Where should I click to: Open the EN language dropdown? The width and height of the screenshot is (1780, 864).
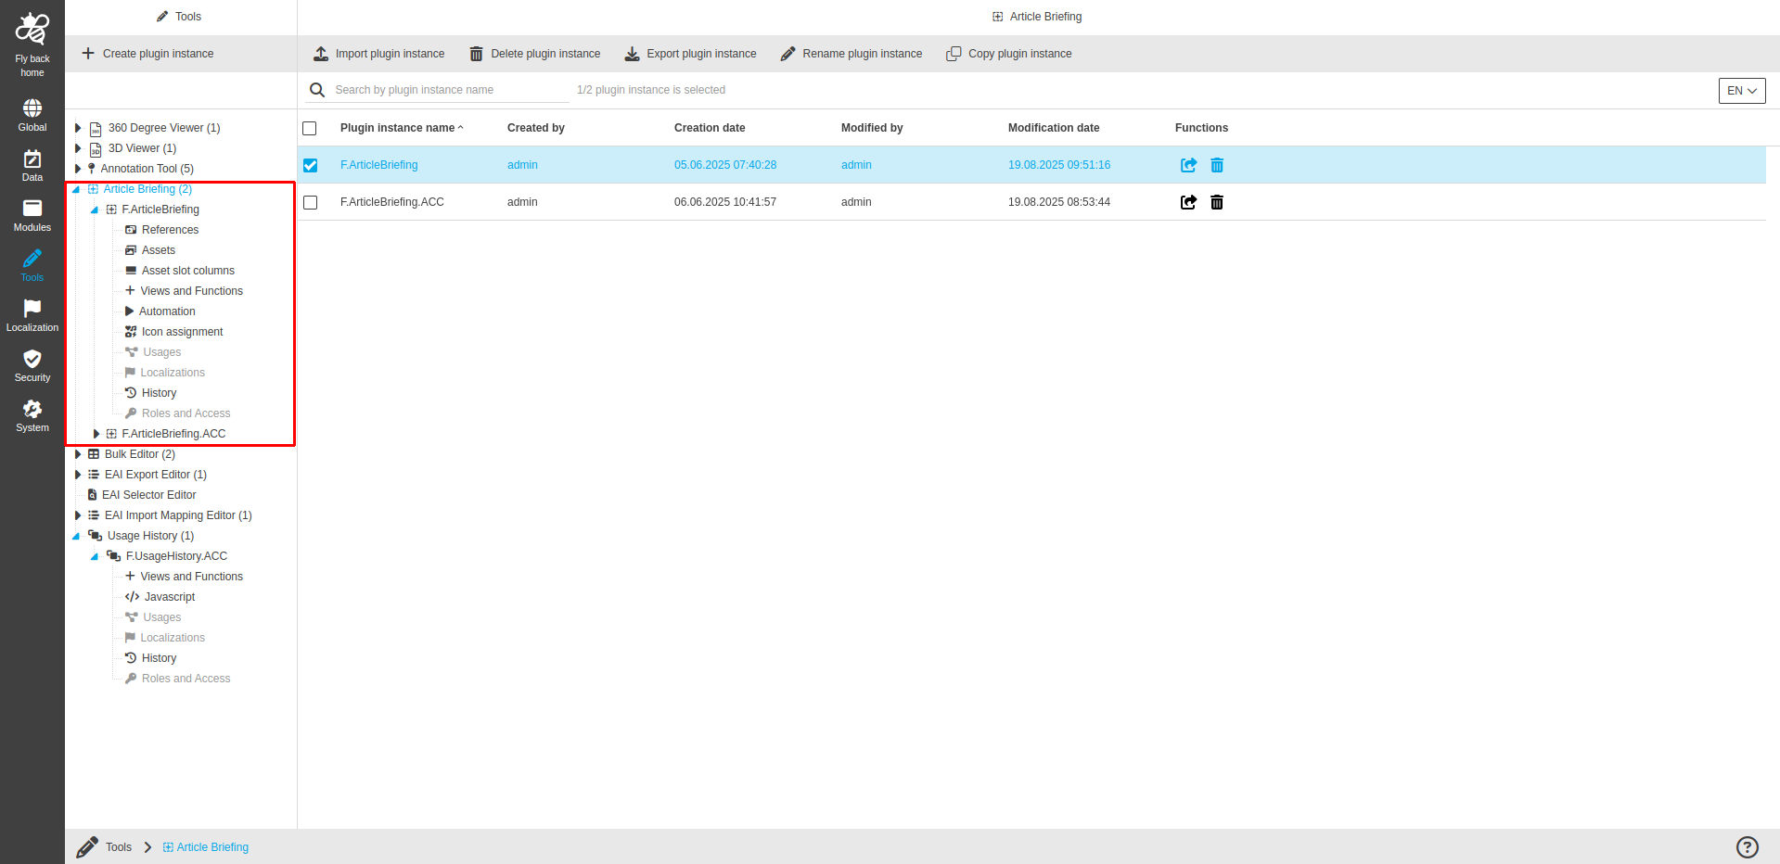[1742, 91]
